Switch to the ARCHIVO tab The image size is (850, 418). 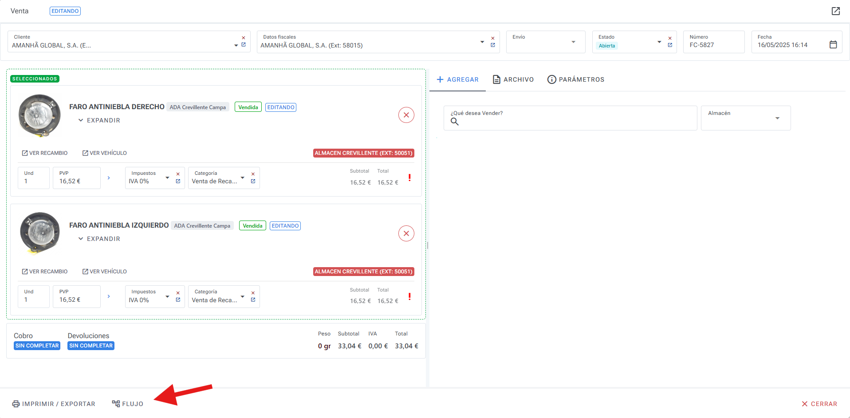pos(513,79)
